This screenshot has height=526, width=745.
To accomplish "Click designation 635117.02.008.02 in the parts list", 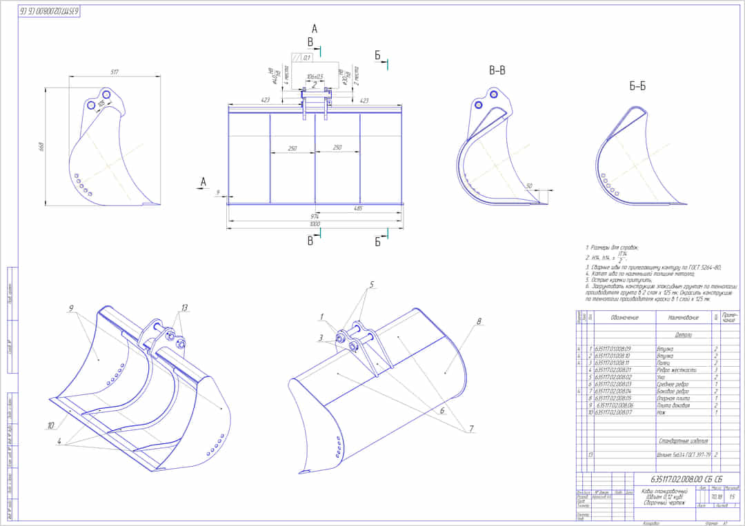I will [x=613, y=377].
